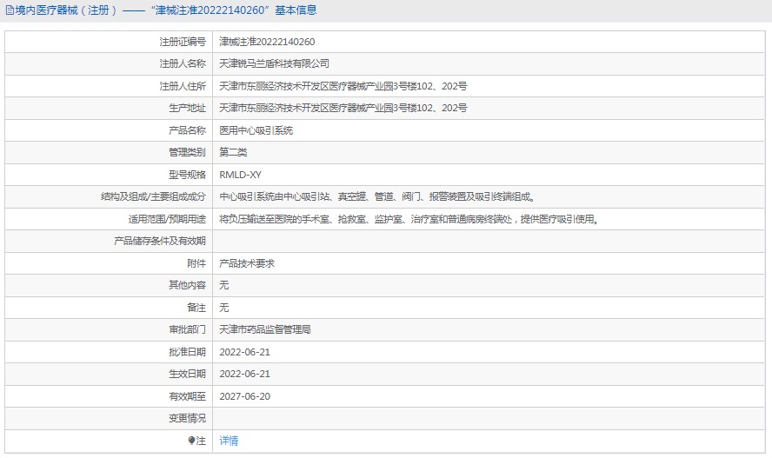Click the 生效日期 label
Image resolution: width=772 pixels, height=458 pixels.
(187, 374)
